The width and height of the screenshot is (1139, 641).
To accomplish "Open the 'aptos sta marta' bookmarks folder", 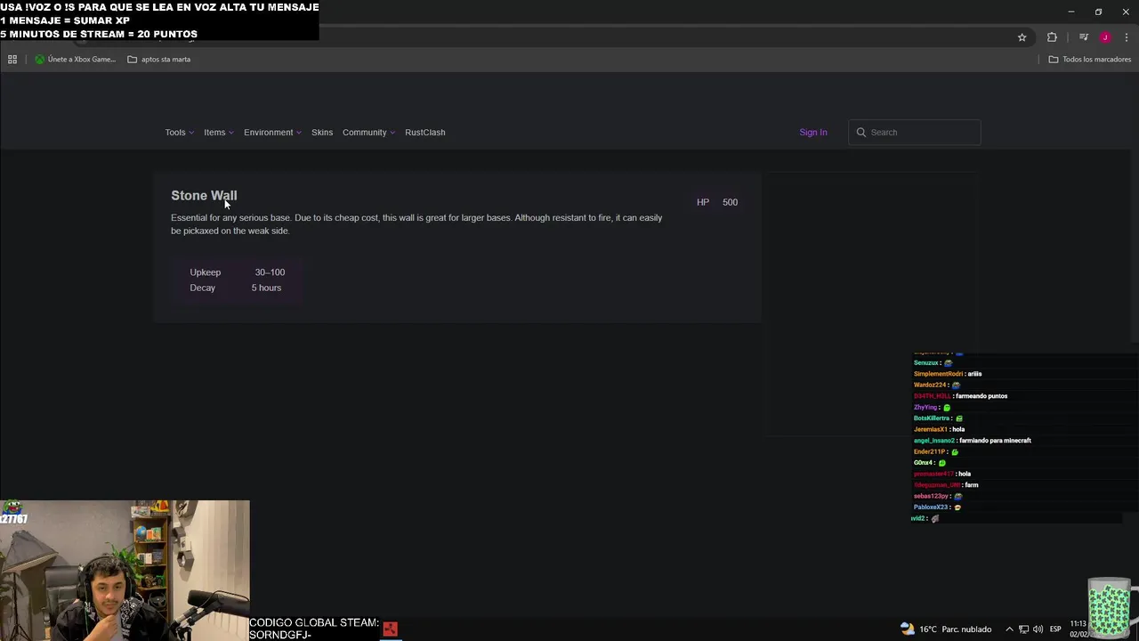I will coord(158,60).
